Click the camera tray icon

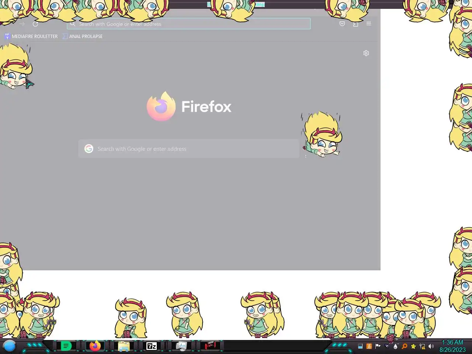tap(387, 346)
